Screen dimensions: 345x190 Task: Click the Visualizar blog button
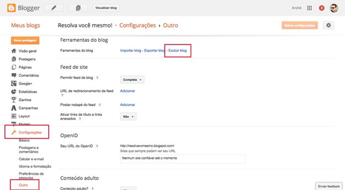click(x=106, y=8)
